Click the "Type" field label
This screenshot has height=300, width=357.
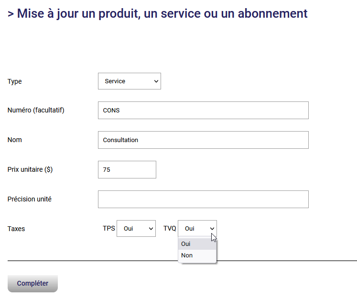(15, 82)
